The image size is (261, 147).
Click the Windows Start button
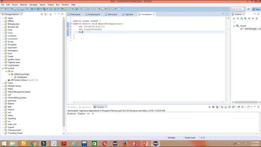[4, 143]
